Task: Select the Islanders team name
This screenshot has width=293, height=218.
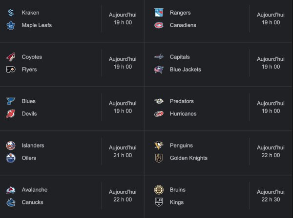Action: click(x=33, y=145)
